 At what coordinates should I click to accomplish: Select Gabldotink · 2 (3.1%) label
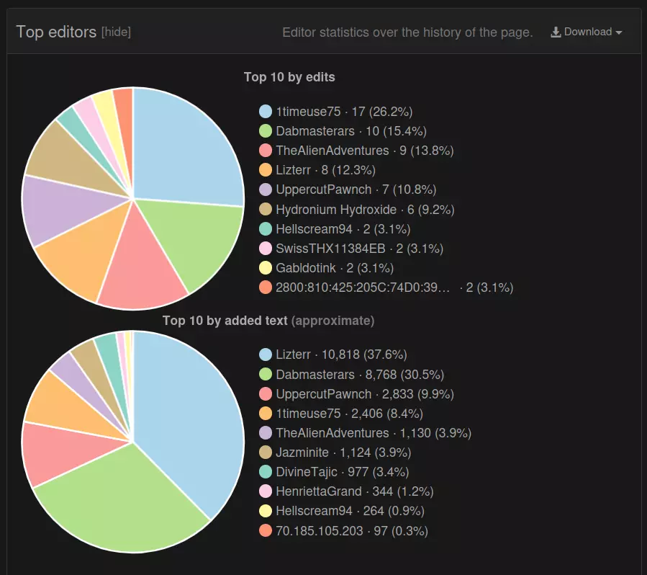click(x=335, y=268)
